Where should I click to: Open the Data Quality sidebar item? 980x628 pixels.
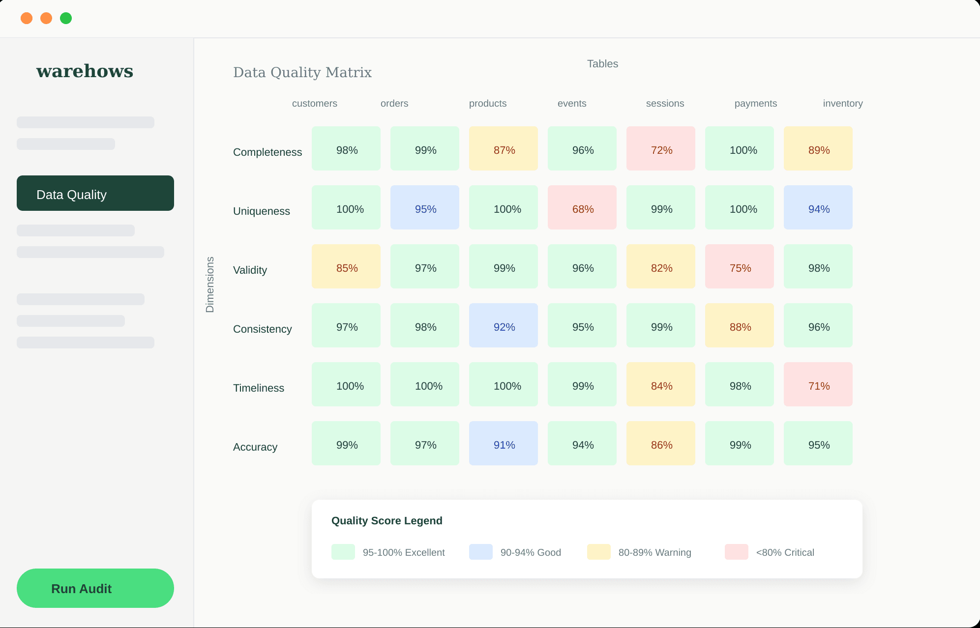(95, 193)
